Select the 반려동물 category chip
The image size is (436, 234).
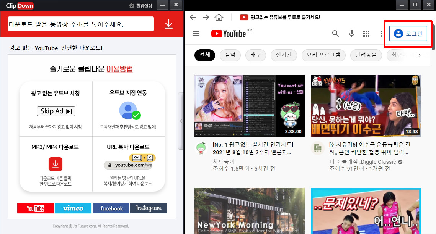coord(366,55)
